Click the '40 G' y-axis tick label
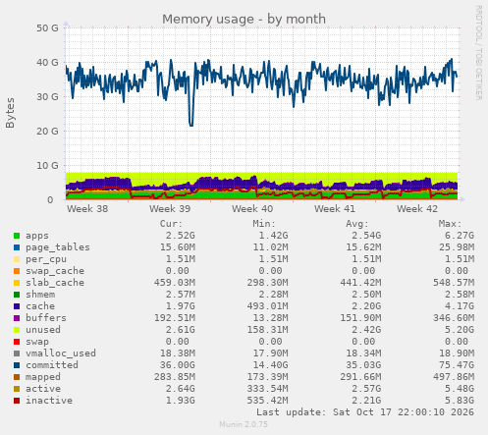Screen dimensions: 488x435 (47, 63)
